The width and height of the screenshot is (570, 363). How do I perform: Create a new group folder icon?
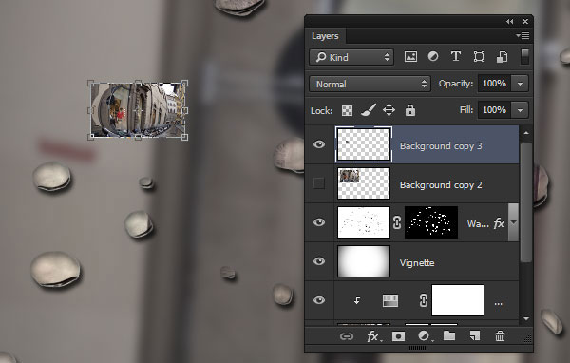click(x=449, y=336)
